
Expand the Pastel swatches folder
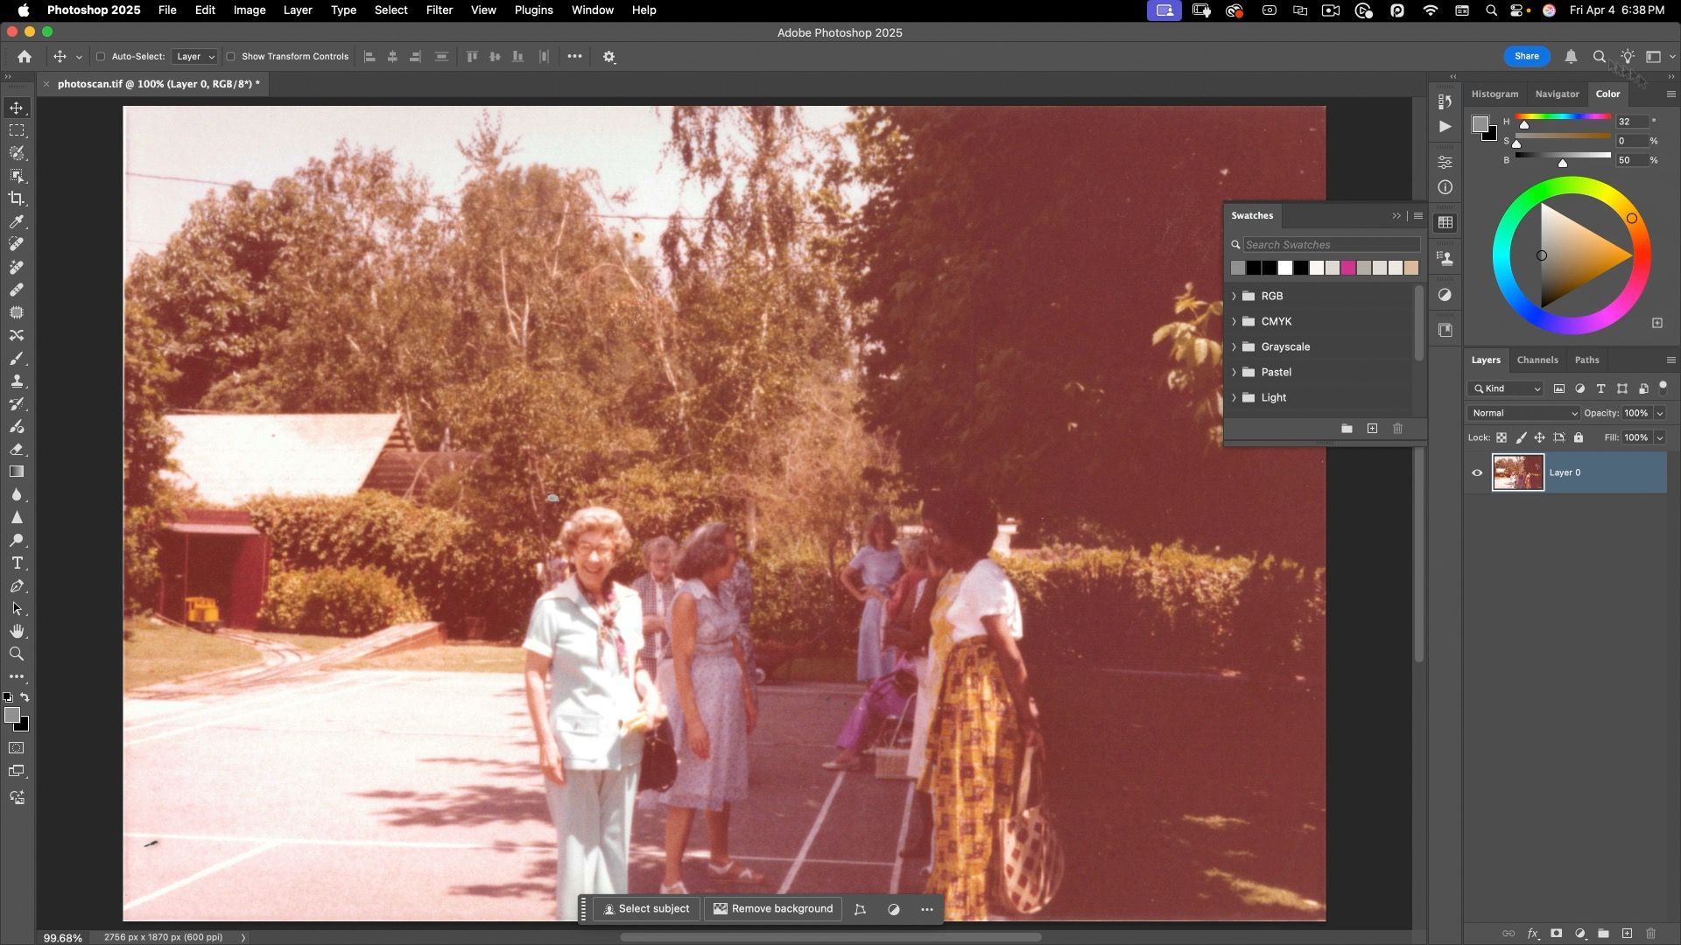tap(1234, 373)
